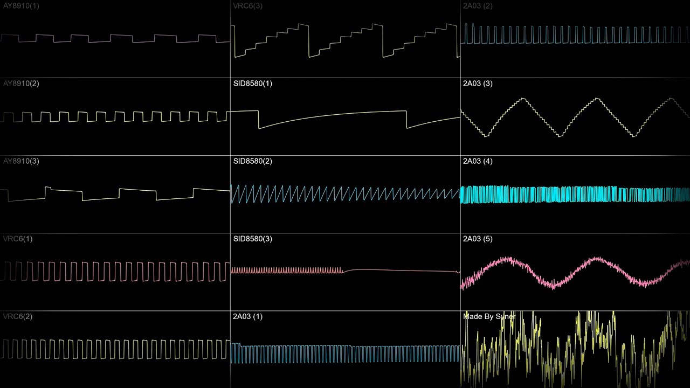690x388 pixels.
Task: Click the AY8910(3) slow pulse waveform
Action: (115, 194)
